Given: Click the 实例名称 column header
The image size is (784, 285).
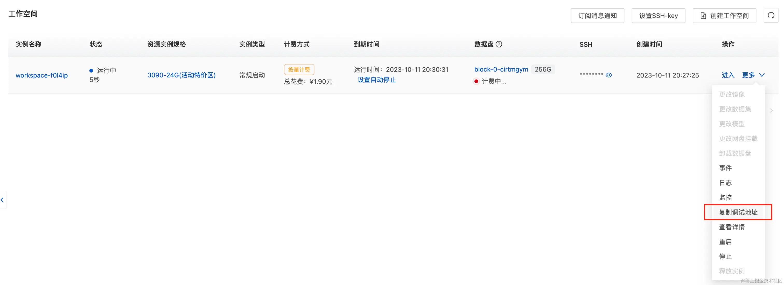Looking at the screenshot, I should 28,44.
